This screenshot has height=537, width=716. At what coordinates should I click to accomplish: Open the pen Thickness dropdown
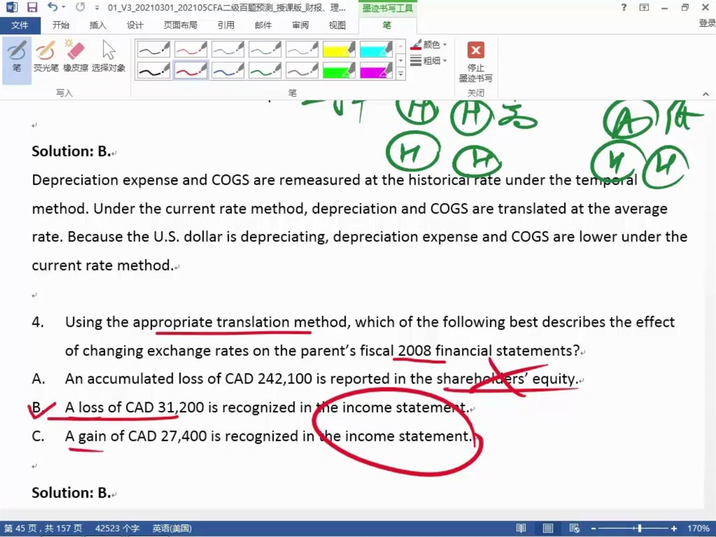point(429,61)
